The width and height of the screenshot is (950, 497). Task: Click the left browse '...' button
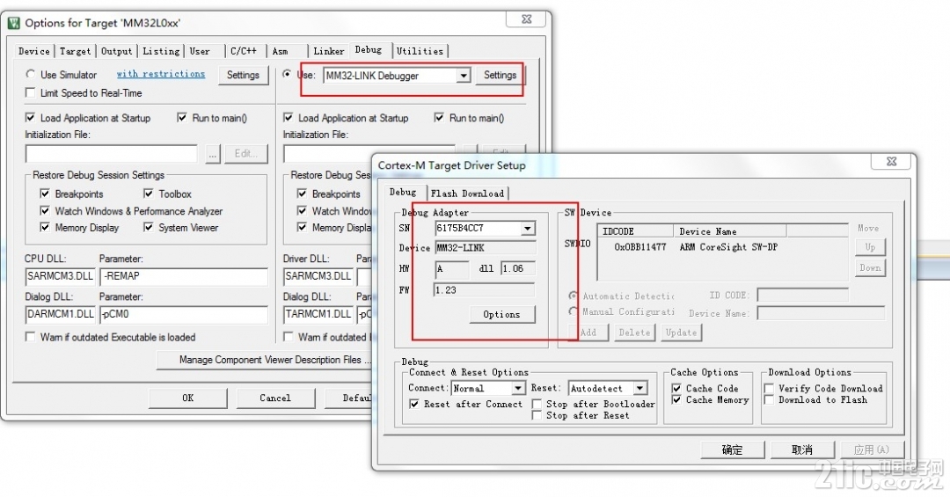pos(213,154)
